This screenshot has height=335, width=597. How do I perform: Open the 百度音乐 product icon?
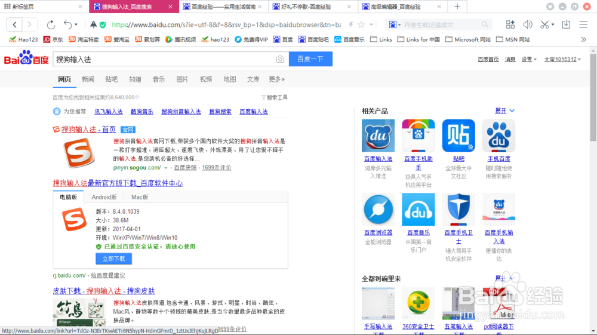coord(418,210)
